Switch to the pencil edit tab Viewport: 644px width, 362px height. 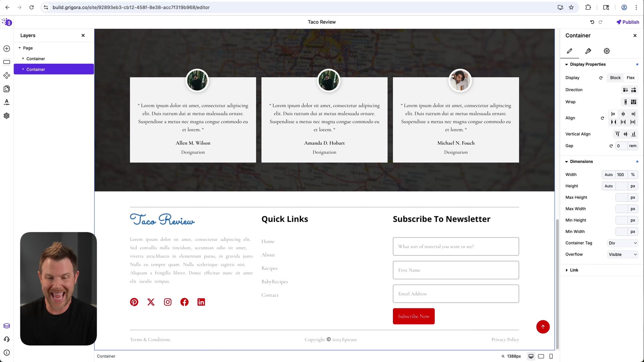[570, 51]
